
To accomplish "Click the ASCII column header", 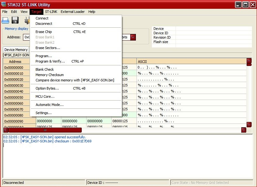I will (192, 62).
